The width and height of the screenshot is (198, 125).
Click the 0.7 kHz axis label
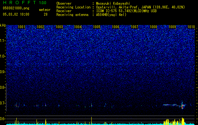click(3, 103)
